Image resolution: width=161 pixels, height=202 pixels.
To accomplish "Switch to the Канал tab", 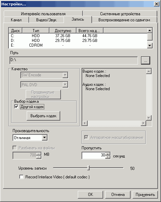I will pos(16,20).
